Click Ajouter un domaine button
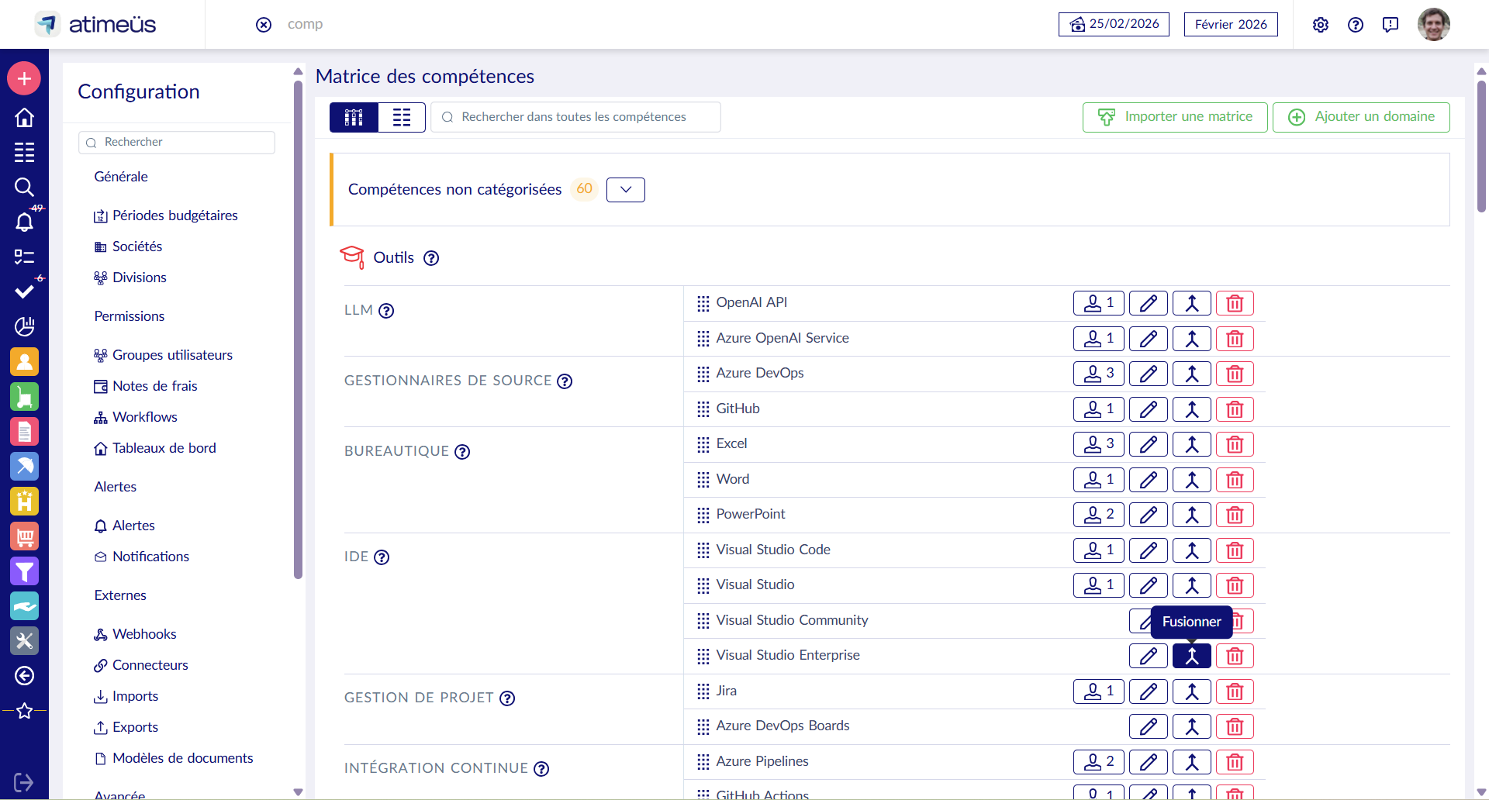This screenshot has height=800, width=1489. pyautogui.click(x=1361, y=117)
